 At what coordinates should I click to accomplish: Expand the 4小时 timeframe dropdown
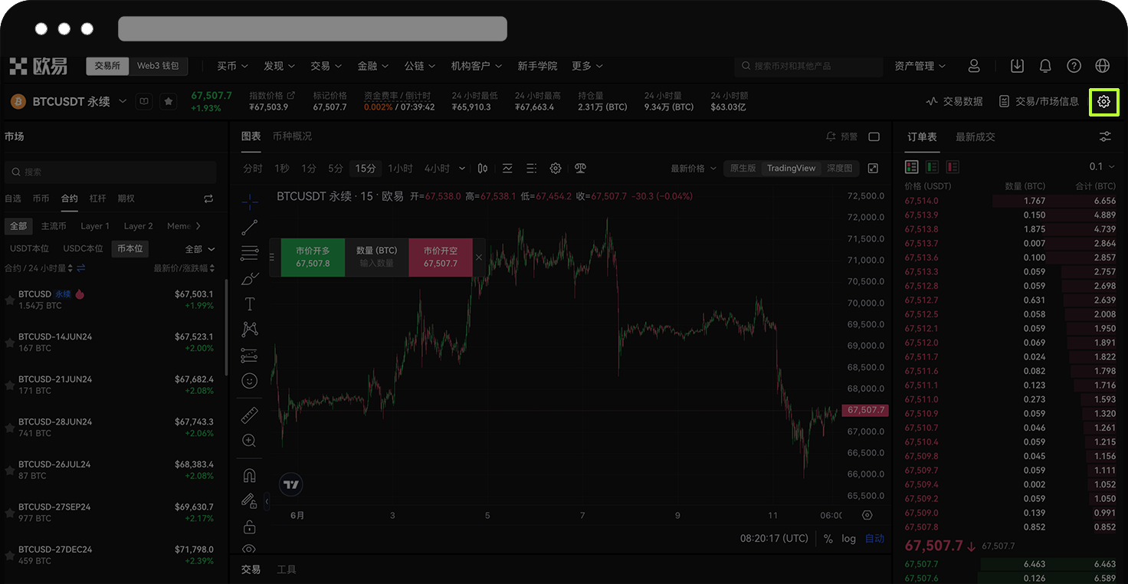(461, 168)
